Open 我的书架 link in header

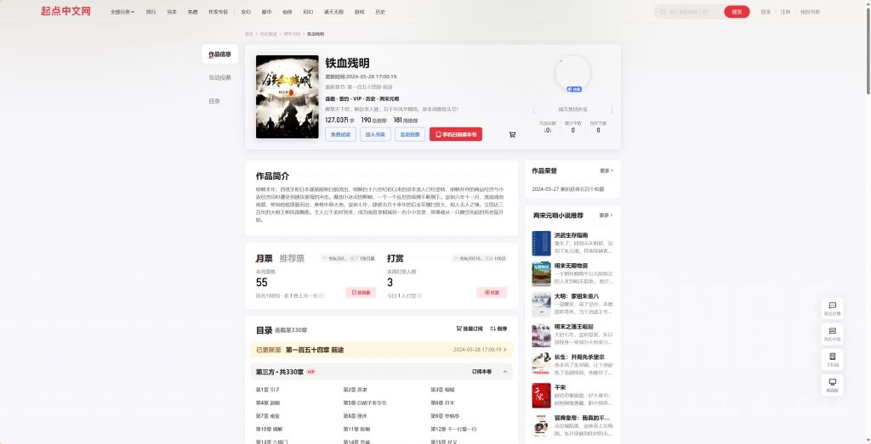coord(810,12)
